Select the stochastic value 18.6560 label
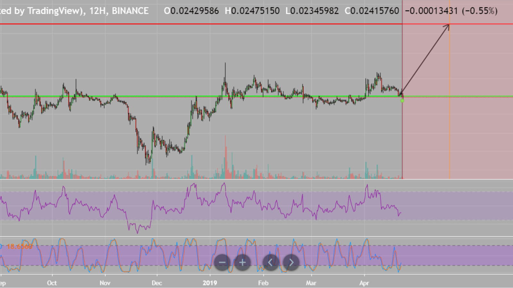Screen dimensions: 513x288 [20, 246]
